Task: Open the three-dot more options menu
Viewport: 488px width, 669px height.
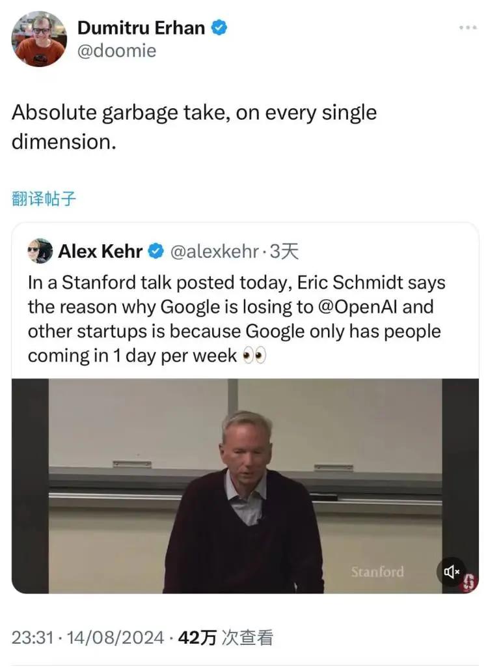Action: (468, 28)
